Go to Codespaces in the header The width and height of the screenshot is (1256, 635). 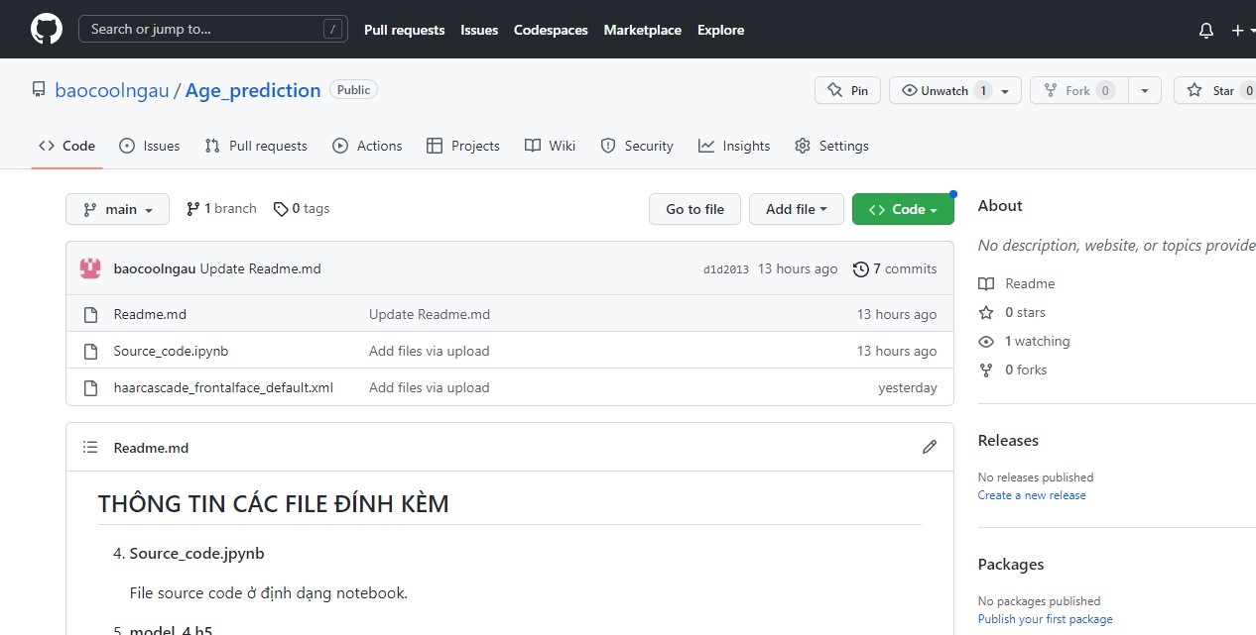[551, 30]
